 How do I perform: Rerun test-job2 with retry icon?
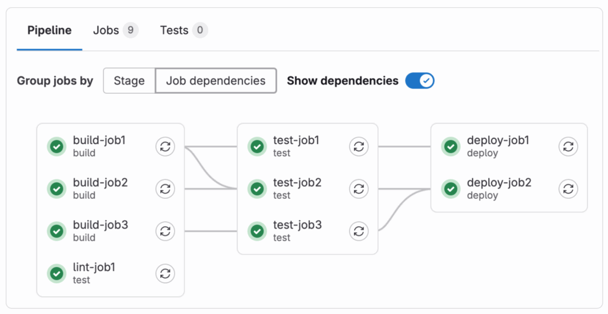pyautogui.click(x=358, y=189)
